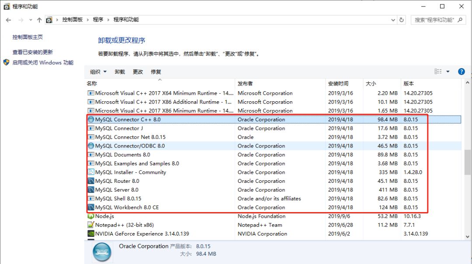Screen dimensions: 472x264
Task: Click the MySQL Connector C++ 8.0 icon
Action: click(x=90, y=120)
